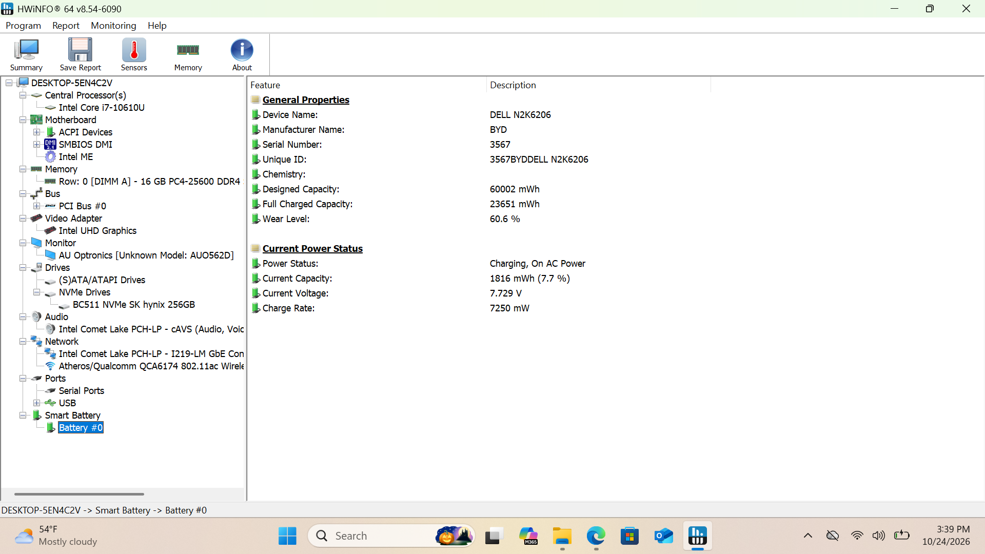Click the Designed Capacity value 60002 mWh
985x554 pixels.
[x=515, y=189]
